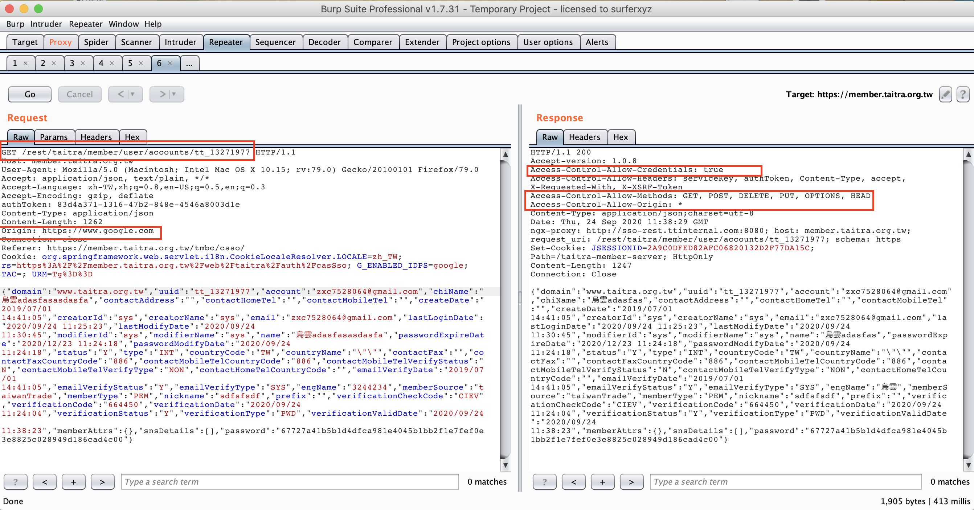
Task: Switch to the Decoder tab
Action: click(324, 42)
